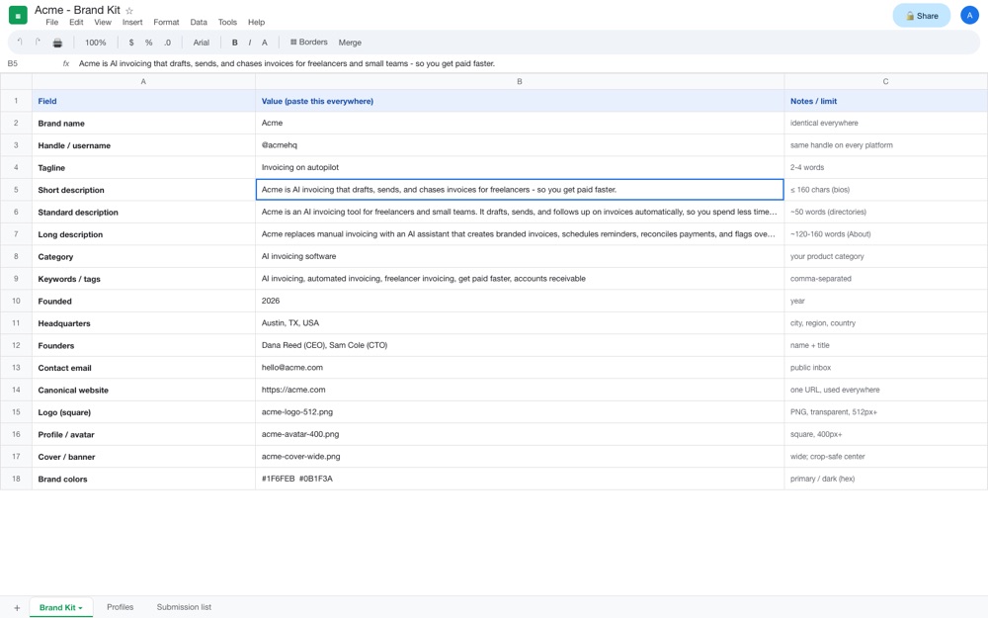Click the 'acme-logo-512.png' cell
The width and height of the screenshot is (988, 618).
(x=520, y=411)
